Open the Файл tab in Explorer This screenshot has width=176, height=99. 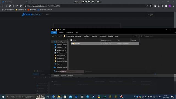pos(54,32)
